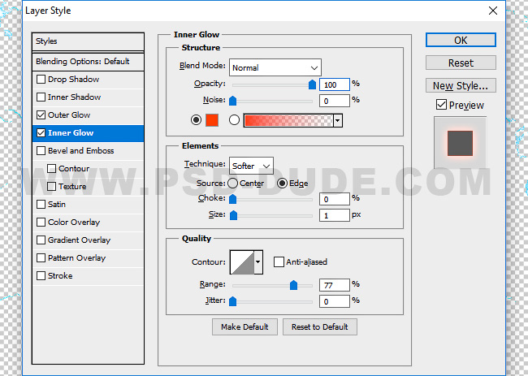Viewport: 528px width, 376px height.
Task: Click the Size slider handle
Action: 233,215
